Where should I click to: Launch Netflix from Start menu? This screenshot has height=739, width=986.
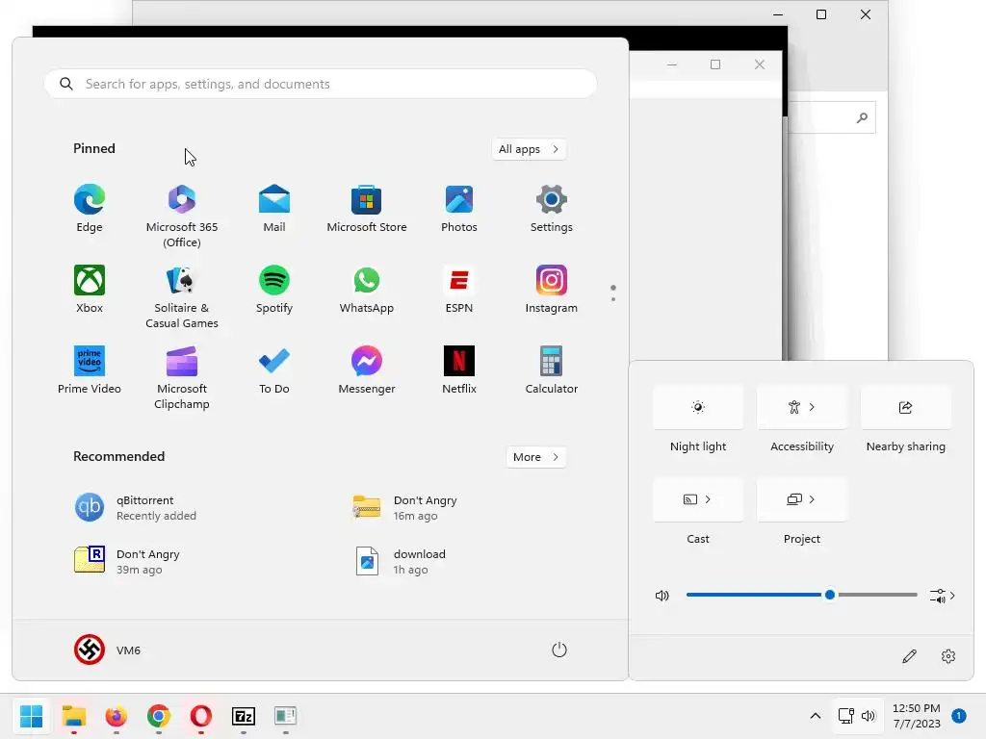coord(459,370)
